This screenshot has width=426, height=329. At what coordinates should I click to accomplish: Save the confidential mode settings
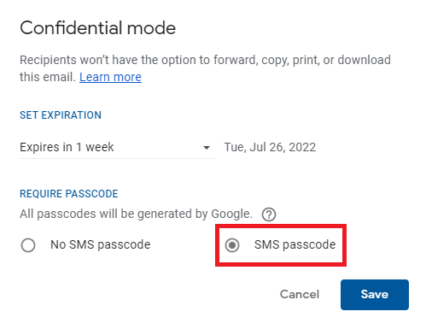375,295
